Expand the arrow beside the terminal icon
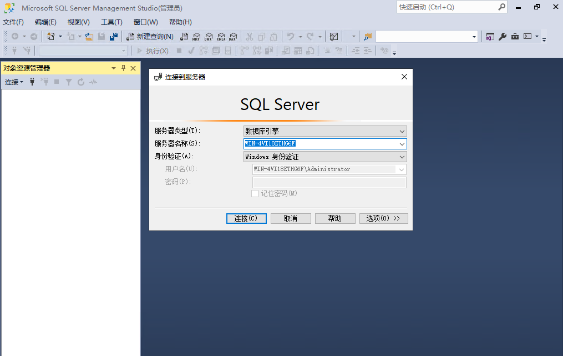 click(x=537, y=36)
